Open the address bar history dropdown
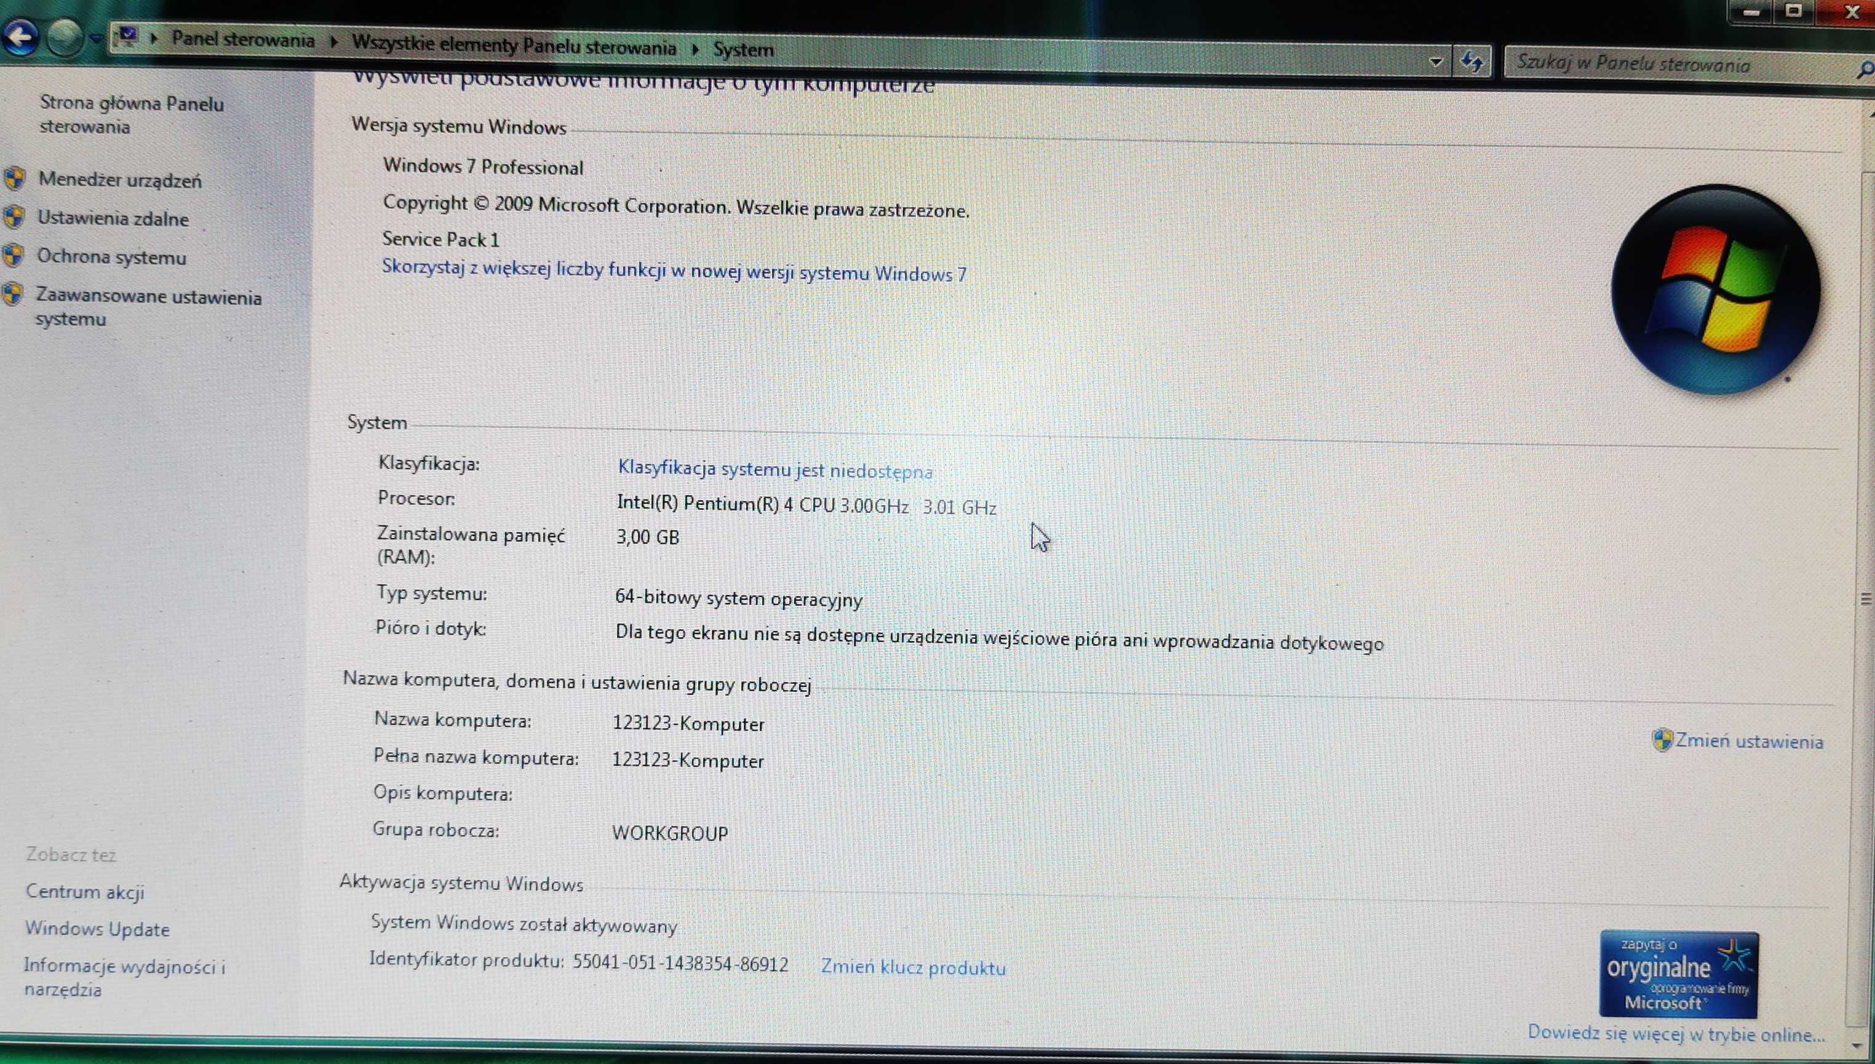This screenshot has width=1875, height=1064. [1435, 62]
